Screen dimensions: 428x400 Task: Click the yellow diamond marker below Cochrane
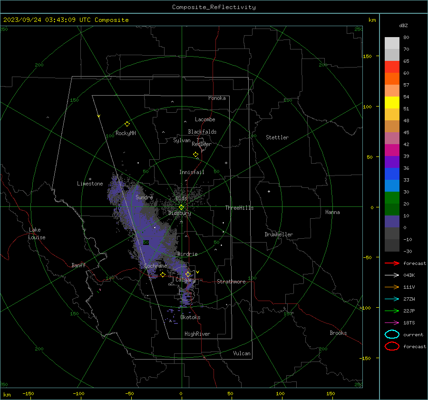[x=163, y=274]
